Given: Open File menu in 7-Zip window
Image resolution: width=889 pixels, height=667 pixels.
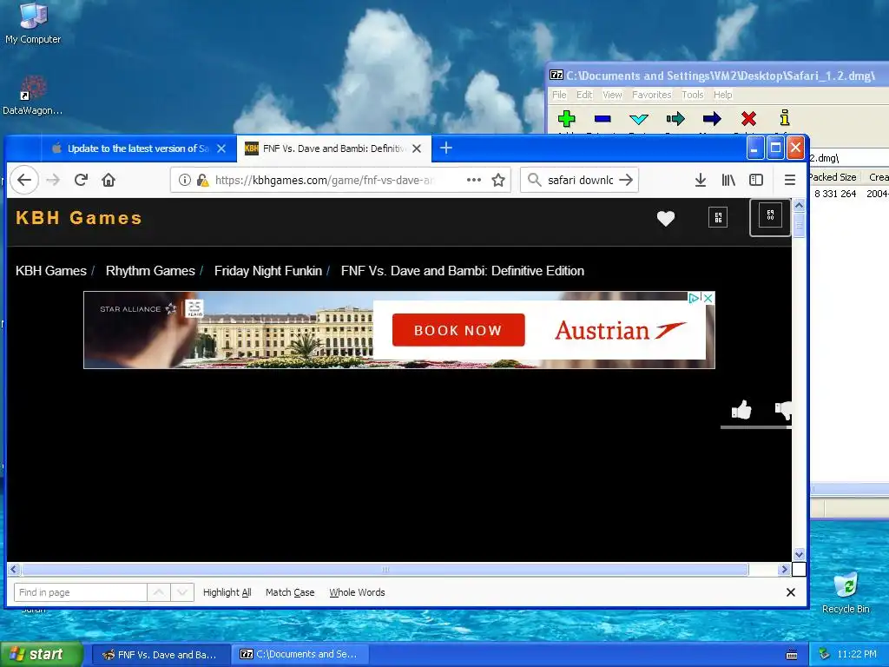Looking at the screenshot, I should (x=559, y=95).
